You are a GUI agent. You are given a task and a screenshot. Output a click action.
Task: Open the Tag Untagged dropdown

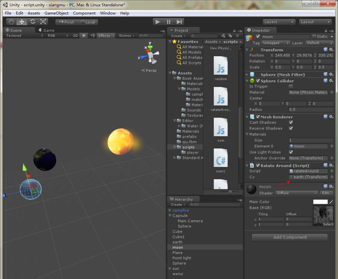276,43
